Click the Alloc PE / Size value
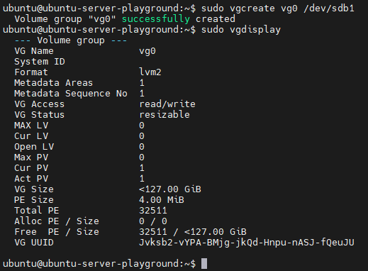Viewport: 368px width, 271px height. pyautogui.click(x=153, y=221)
